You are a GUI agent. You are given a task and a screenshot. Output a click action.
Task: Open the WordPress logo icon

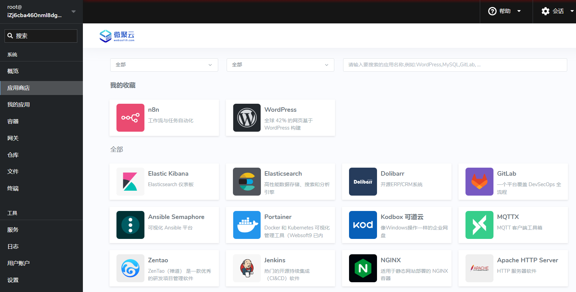coord(247,118)
